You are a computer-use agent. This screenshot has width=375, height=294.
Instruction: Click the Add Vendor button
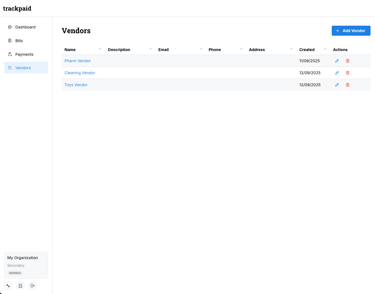click(x=351, y=31)
